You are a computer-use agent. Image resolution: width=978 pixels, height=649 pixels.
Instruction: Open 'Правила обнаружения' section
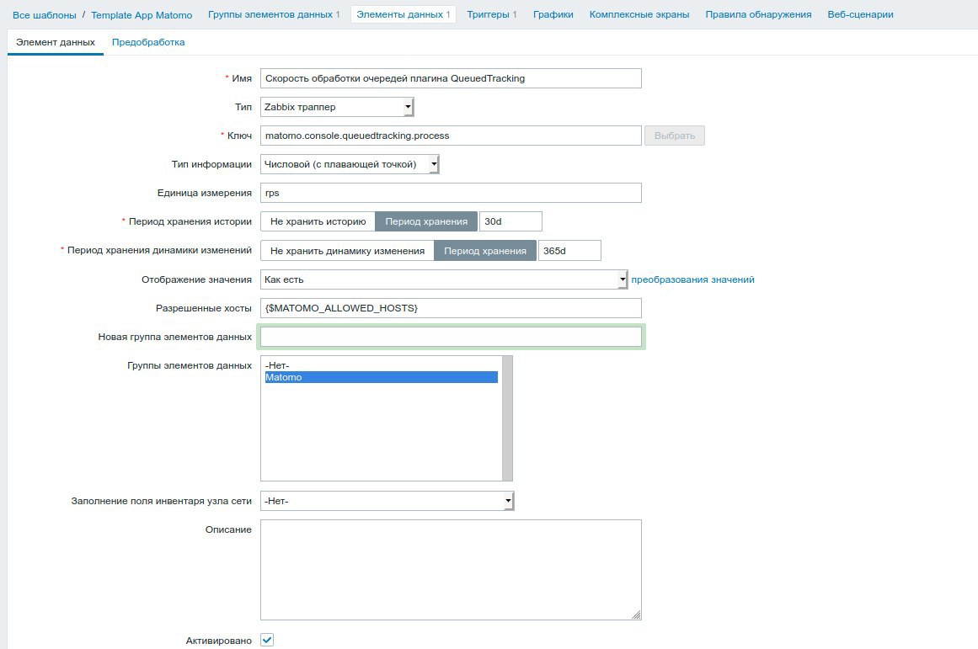tap(758, 14)
